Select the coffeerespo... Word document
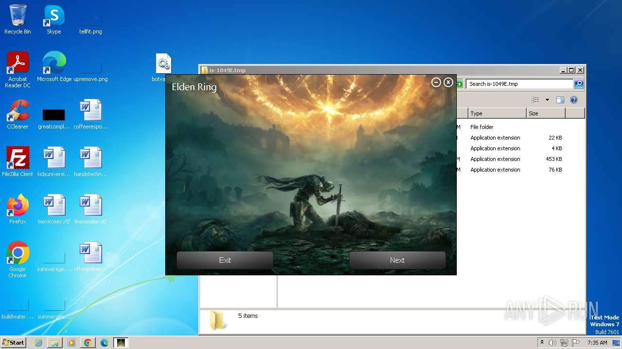The height and width of the screenshot is (349, 622). [90, 114]
